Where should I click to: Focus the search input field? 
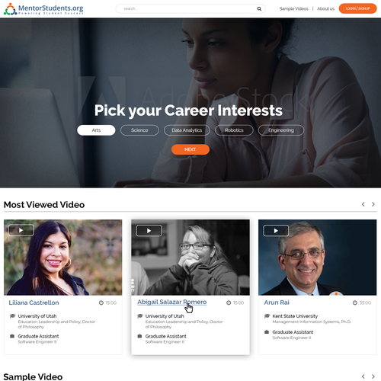(188, 8)
